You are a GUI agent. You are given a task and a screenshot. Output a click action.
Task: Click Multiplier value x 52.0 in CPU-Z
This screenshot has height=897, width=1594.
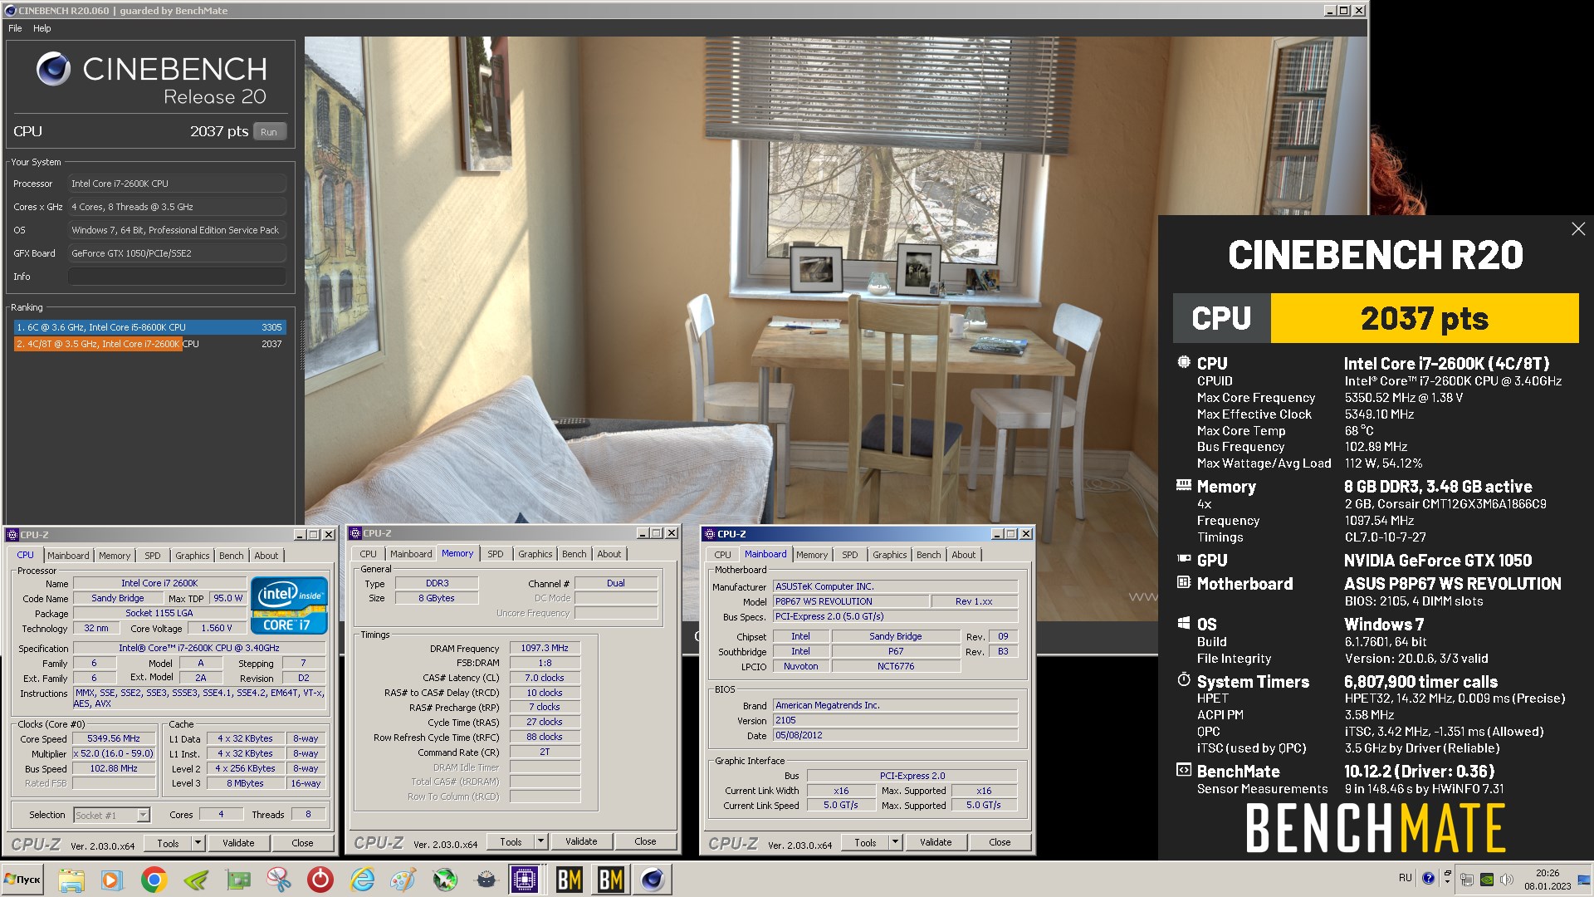114,753
